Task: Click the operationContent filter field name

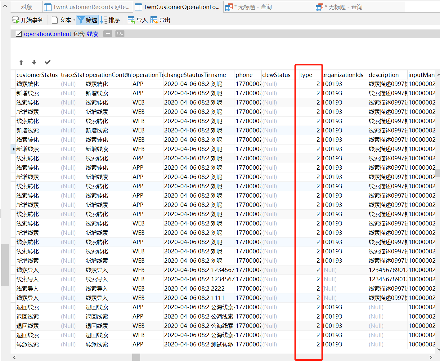Action: click(47, 34)
